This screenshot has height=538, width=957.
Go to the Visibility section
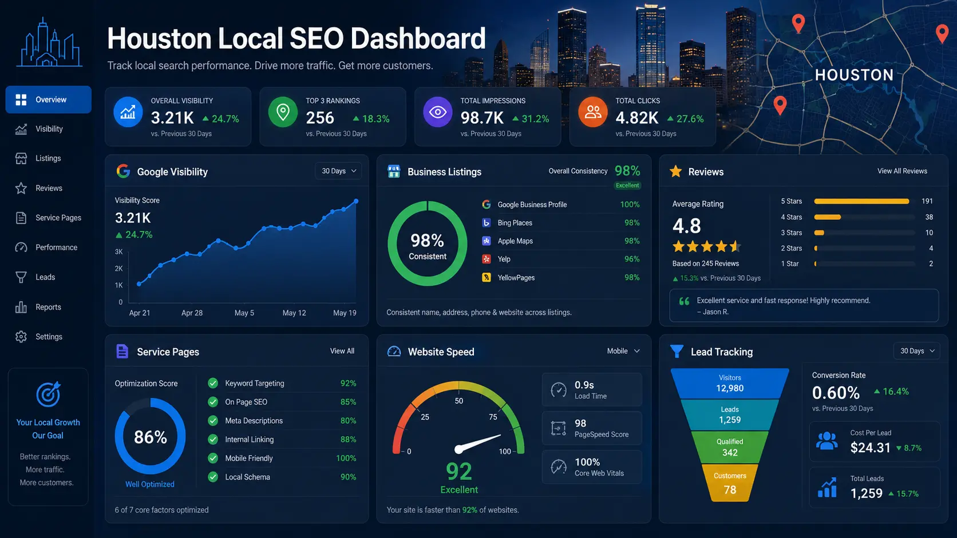click(49, 129)
